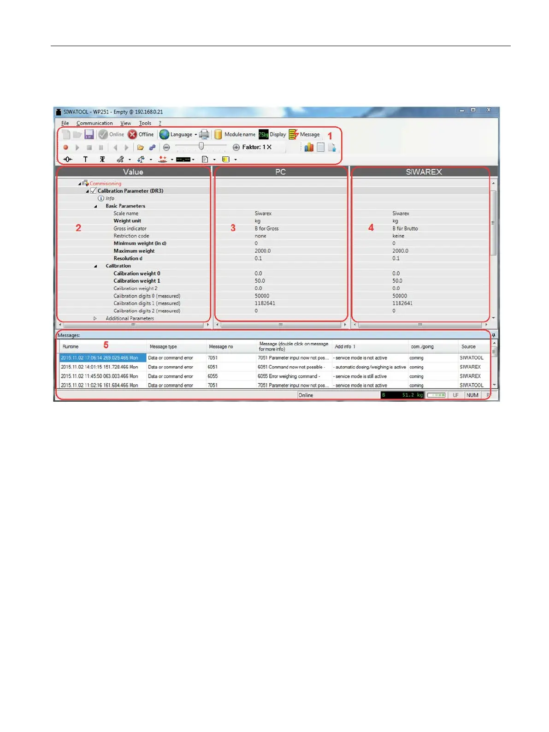Click the Runtime column header
The width and height of the screenshot is (549, 732).
pos(103,347)
